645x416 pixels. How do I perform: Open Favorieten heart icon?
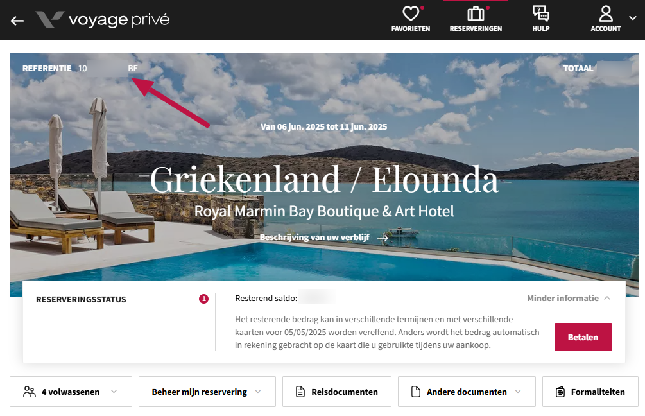pyautogui.click(x=411, y=13)
